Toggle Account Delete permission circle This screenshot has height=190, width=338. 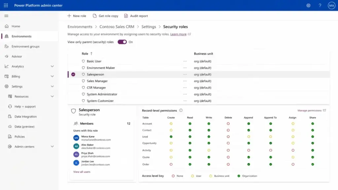[x=228, y=124]
